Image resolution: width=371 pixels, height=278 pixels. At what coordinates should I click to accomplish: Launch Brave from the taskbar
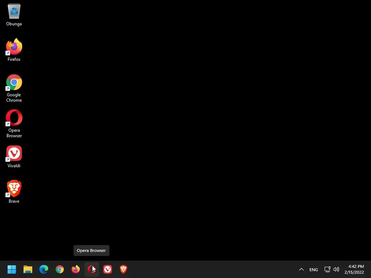pos(124,269)
